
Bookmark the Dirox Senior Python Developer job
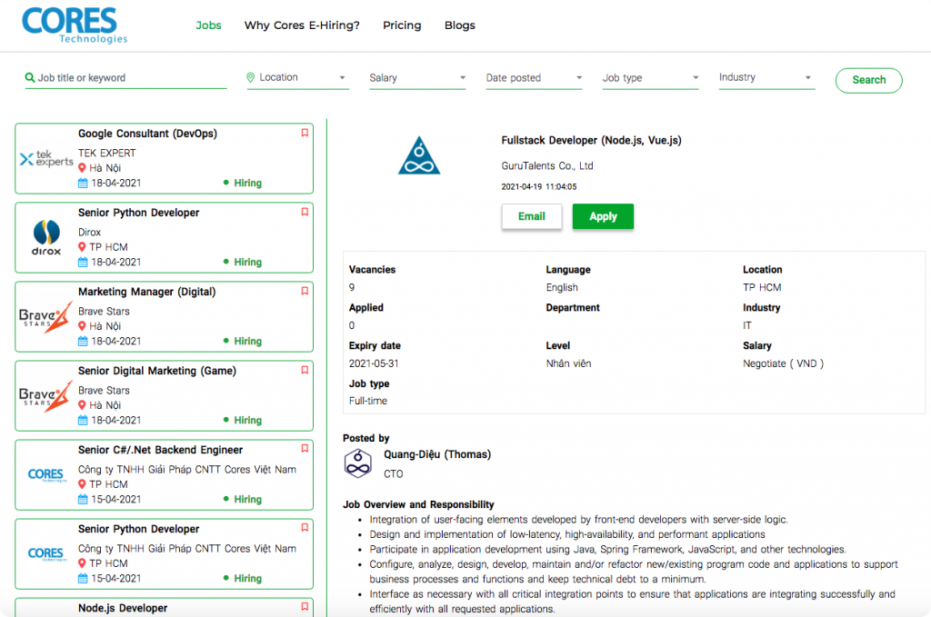(305, 212)
